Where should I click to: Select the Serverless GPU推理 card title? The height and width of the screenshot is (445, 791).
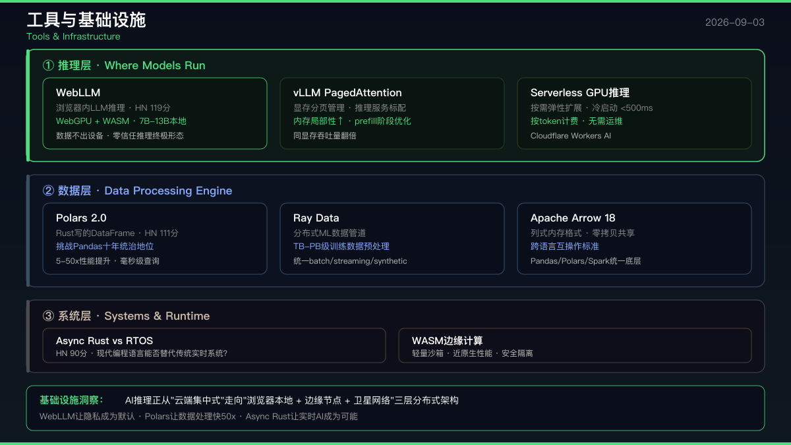point(580,93)
